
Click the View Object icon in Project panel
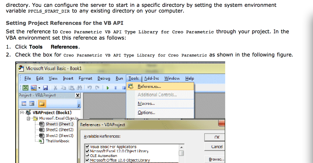tap(32, 103)
